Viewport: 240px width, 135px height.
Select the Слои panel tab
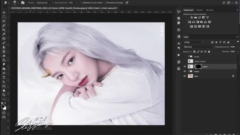[x=186, y=37]
